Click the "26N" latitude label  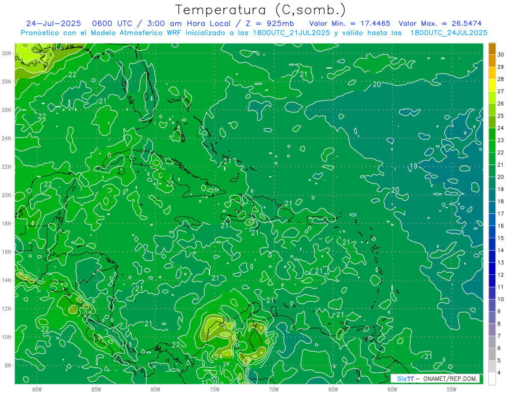click(x=6, y=110)
